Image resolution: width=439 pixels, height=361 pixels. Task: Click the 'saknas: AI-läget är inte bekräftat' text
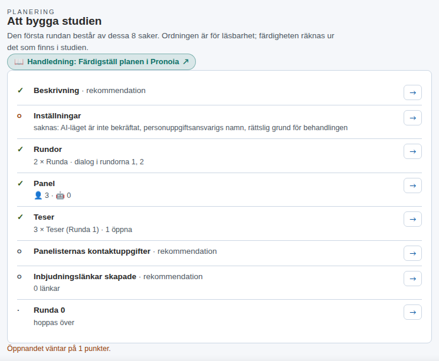tap(88, 128)
